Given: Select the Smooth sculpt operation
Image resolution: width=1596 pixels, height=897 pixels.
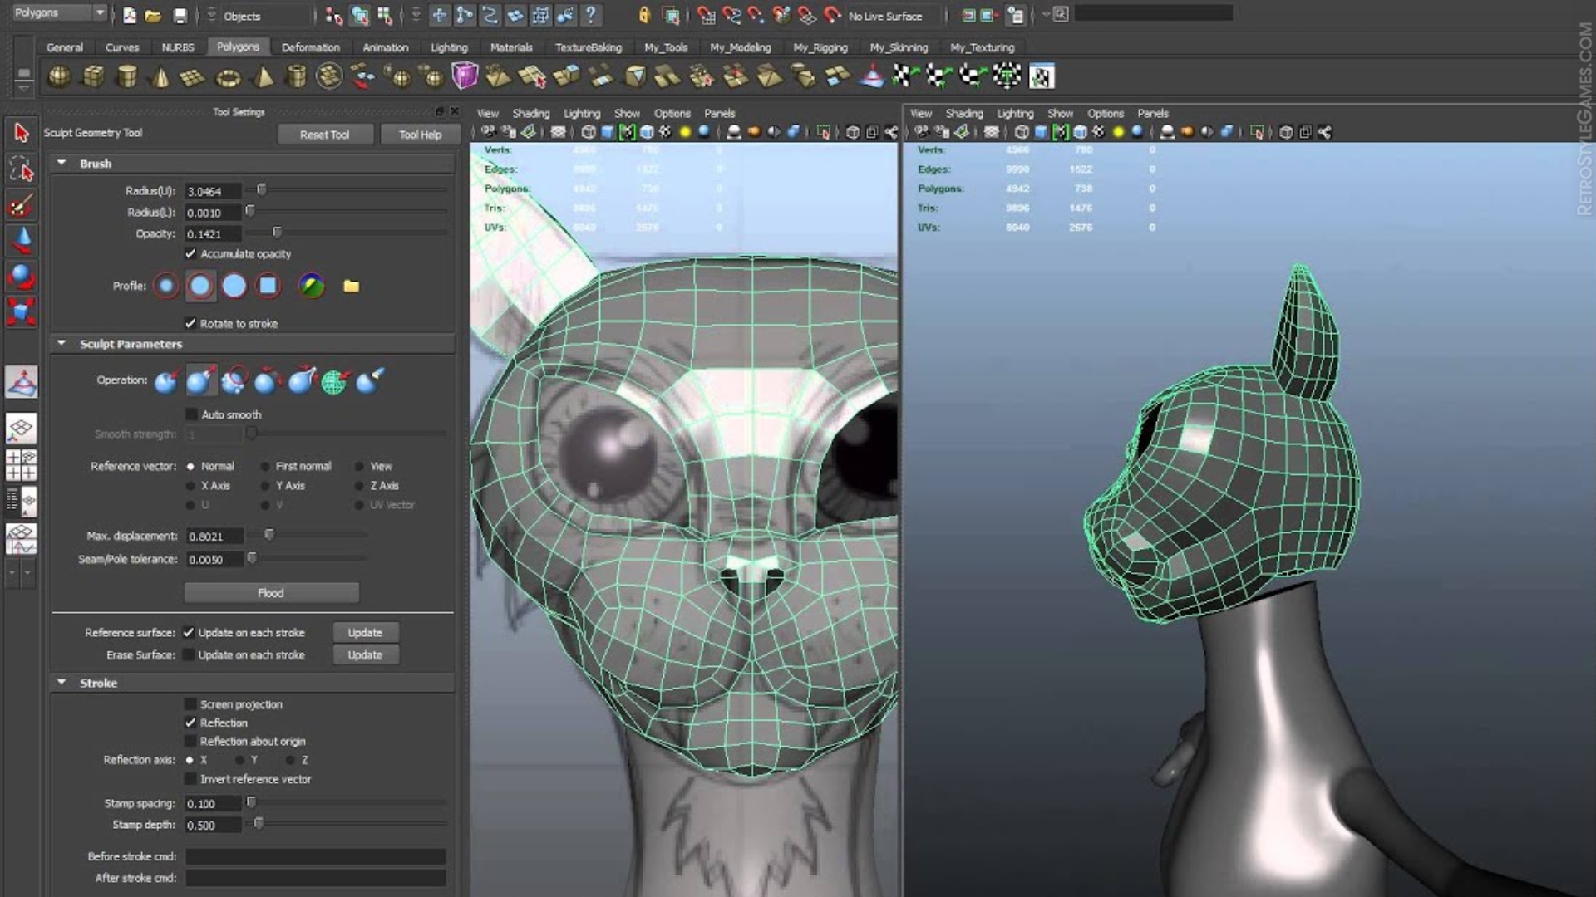Looking at the screenshot, I should coord(234,380).
